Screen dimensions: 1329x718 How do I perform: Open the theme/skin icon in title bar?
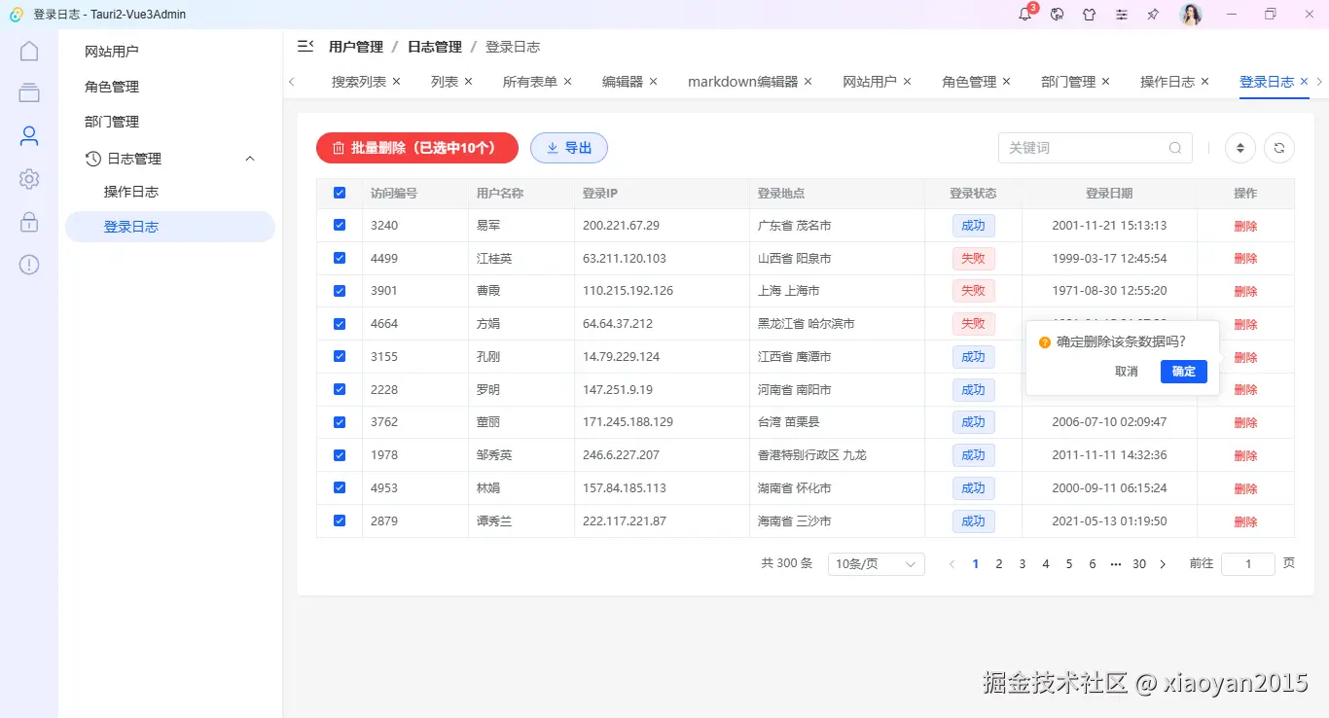pyautogui.click(x=1089, y=15)
